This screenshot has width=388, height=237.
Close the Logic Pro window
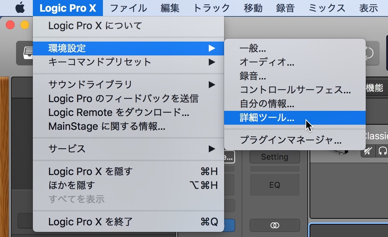(x=10, y=25)
